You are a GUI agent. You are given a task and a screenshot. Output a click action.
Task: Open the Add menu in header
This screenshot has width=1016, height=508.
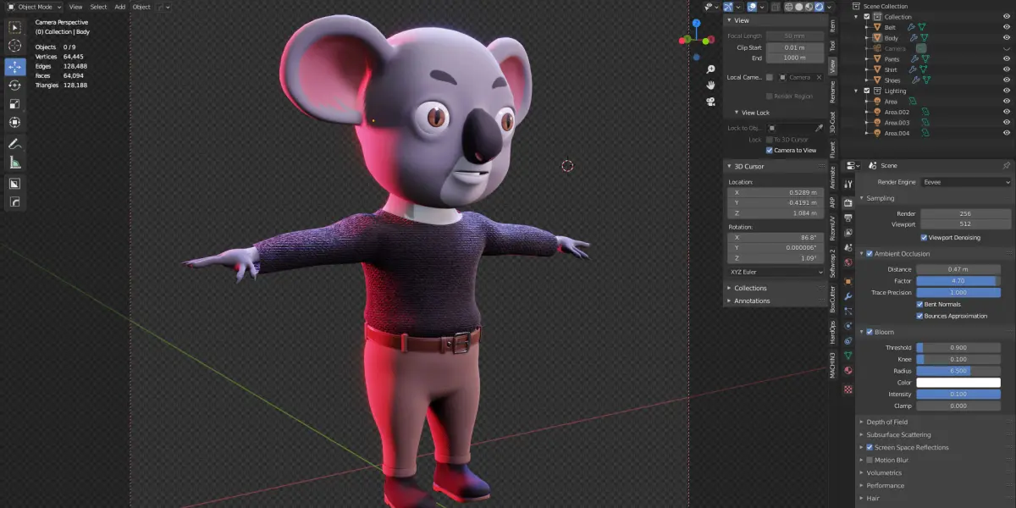[120, 7]
